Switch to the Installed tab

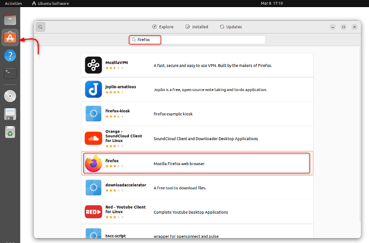tap(196, 27)
